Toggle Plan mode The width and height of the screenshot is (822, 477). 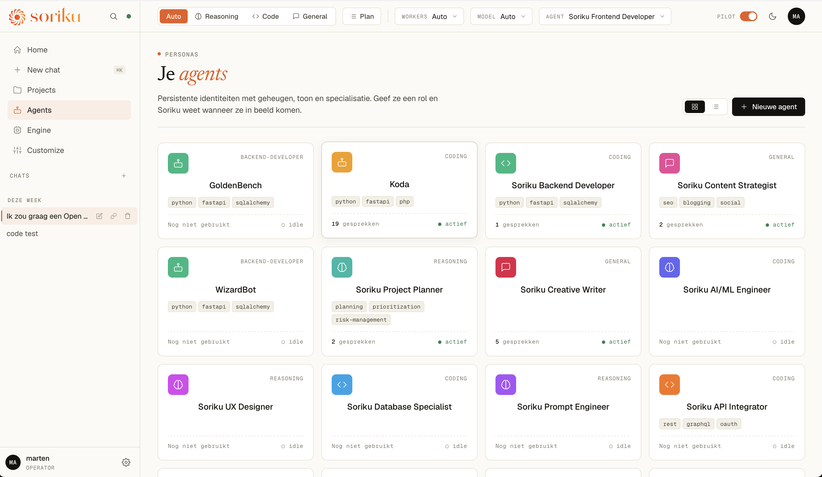click(362, 16)
